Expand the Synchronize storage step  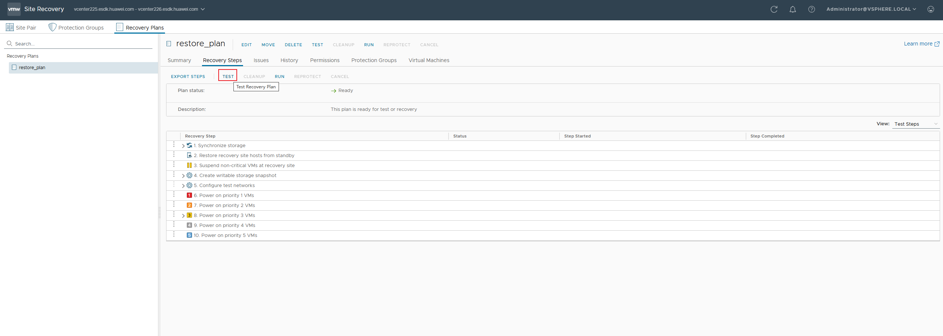[x=183, y=146]
